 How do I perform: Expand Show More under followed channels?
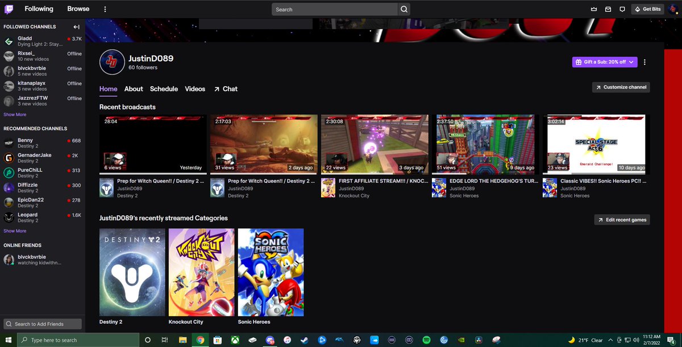[x=15, y=114]
